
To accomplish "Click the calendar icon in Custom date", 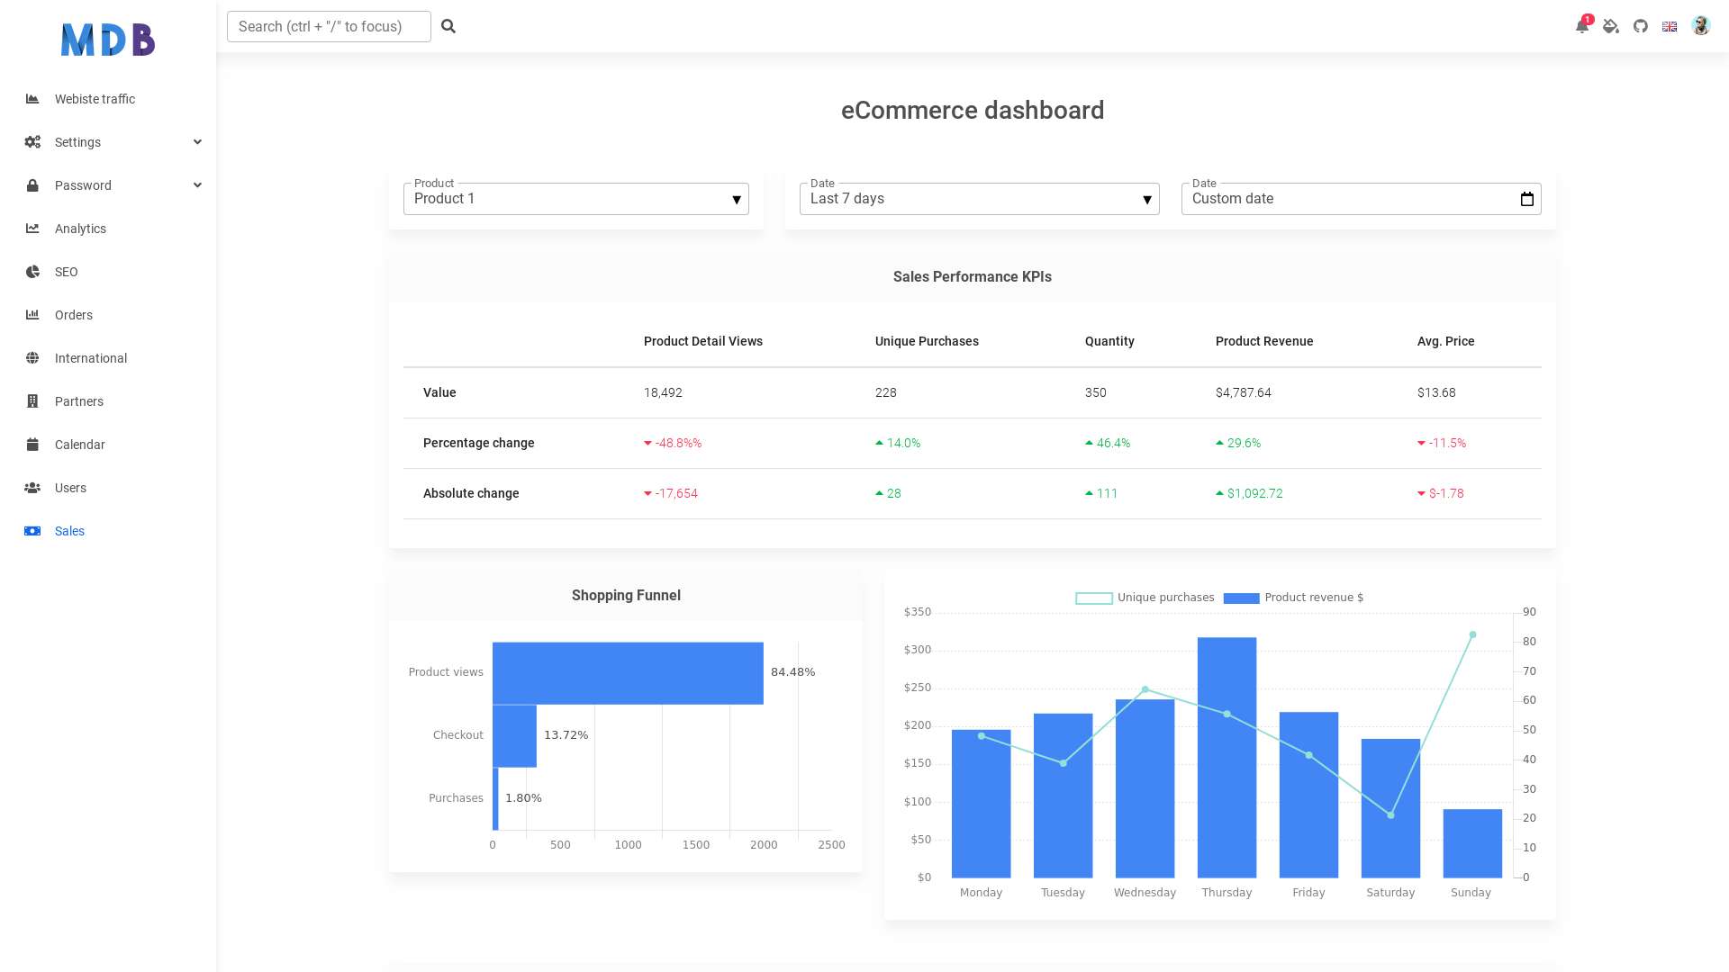I will point(1527,199).
